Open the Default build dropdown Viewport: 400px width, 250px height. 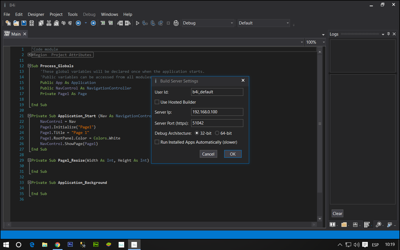tap(264, 23)
